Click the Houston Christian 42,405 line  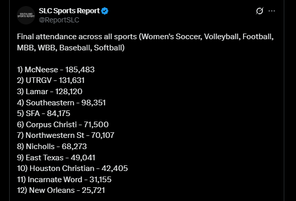[72, 168]
